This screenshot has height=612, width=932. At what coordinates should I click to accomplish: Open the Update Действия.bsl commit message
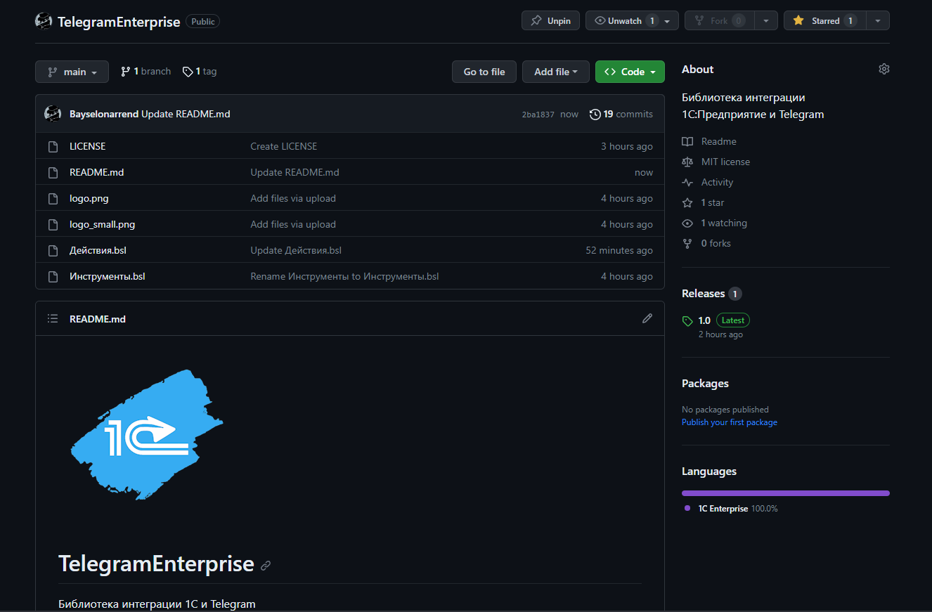point(296,250)
